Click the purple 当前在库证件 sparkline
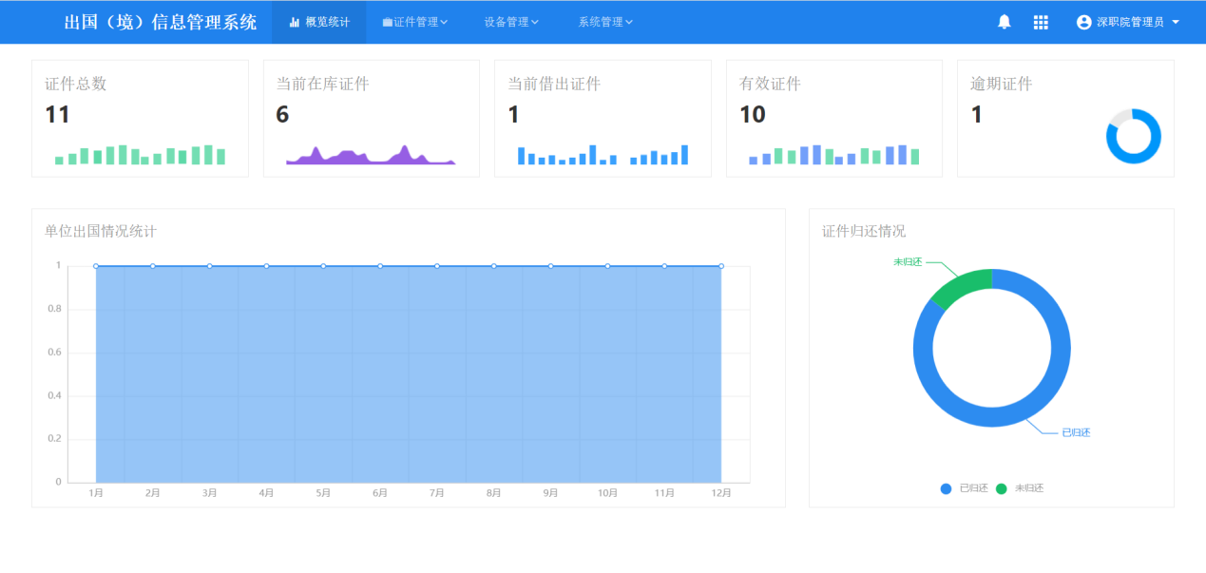The width and height of the screenshot is (1206, 573). [x=371, y=156]
